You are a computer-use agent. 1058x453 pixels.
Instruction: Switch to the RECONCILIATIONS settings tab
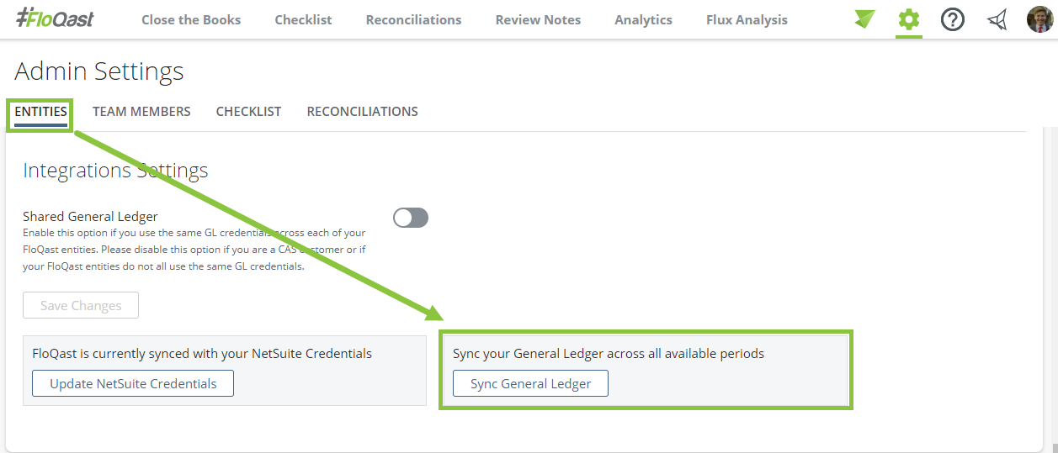pyautogui.click(x=362, y=111)
